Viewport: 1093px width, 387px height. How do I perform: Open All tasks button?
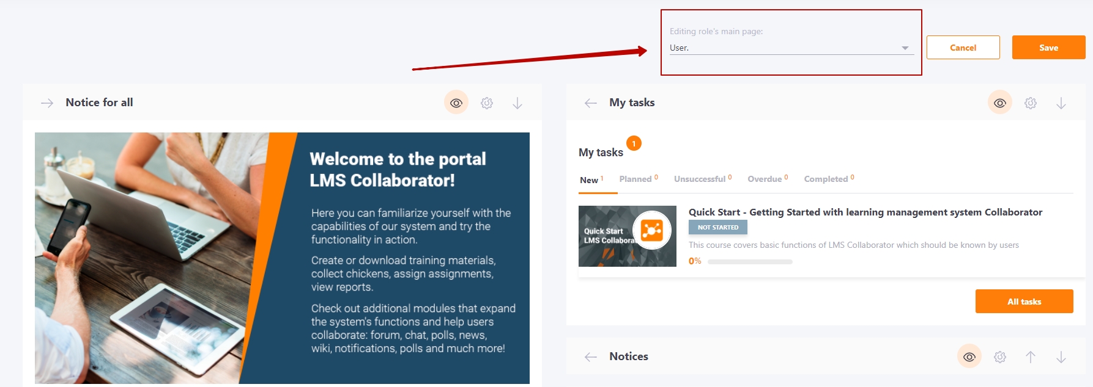(1024, 302)
